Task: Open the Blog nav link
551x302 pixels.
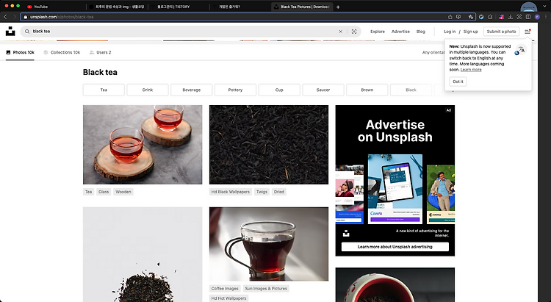Action: click(x=421, y=32)
